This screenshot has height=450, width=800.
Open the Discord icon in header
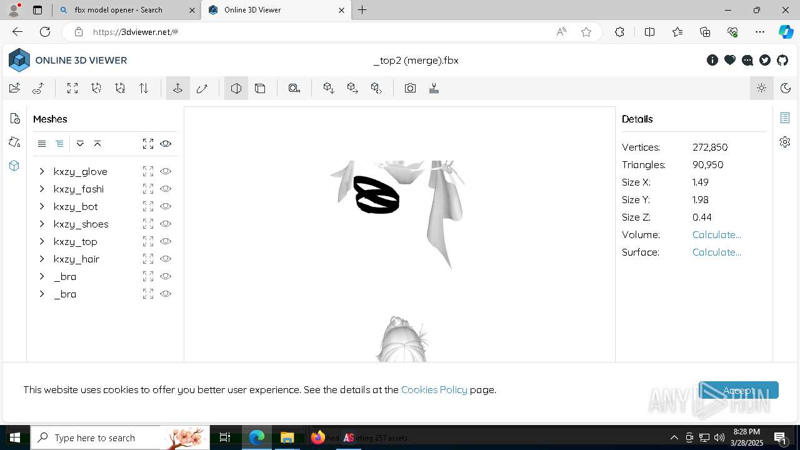[x=747, y=60]
